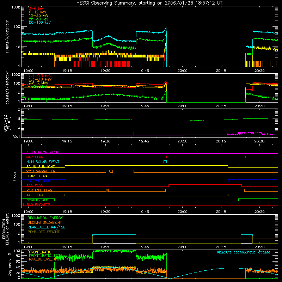The height and width of the screenshot is (282, 282).
Task: Click the 19:15 tick label under the MeV panel
Action: tap(67, 106)
